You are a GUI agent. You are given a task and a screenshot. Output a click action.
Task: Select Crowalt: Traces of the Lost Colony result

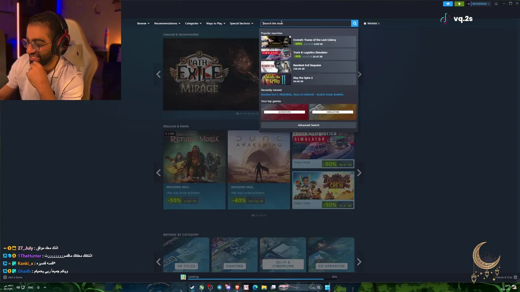pyautogui.click(x=308, y=42)
